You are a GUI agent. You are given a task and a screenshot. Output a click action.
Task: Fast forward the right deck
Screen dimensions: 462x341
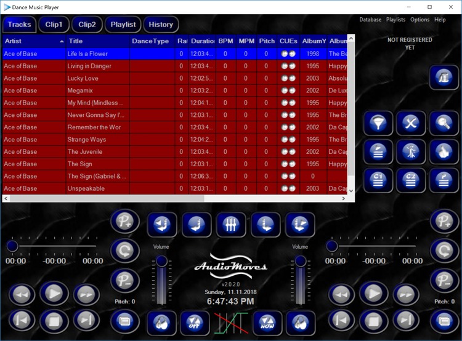tap(406, 294)
